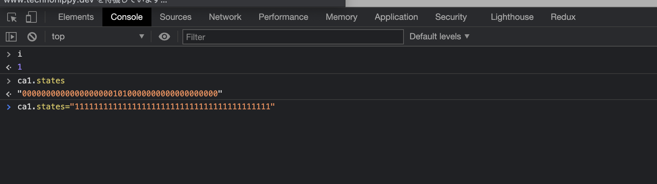Screen dimensions: 657x184
Task: Open the Performance tab
Action: 283,17
